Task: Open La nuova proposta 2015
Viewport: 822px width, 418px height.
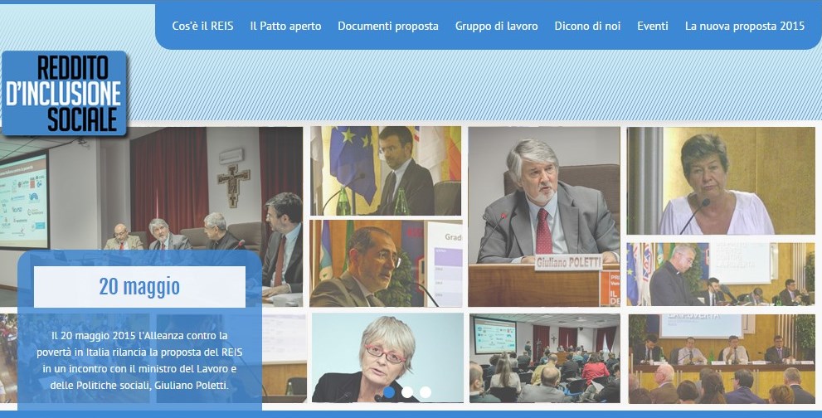Action: click(x=744, y=26)
